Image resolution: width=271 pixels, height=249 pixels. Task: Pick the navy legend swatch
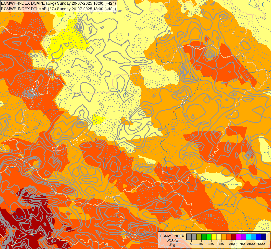pyautogui.click(x=264, y=237)
